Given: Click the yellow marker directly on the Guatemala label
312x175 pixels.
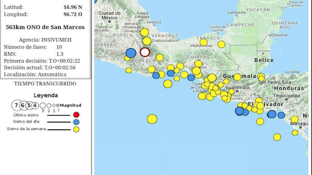Looking at the screenshot, I should coord(237,77).
